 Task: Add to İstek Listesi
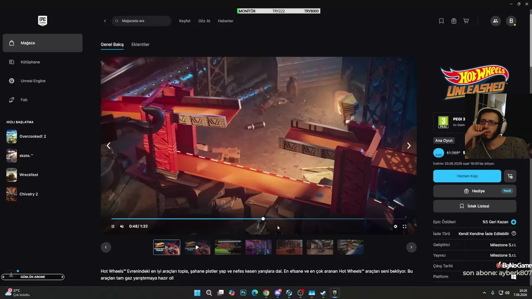coord(475,206)
